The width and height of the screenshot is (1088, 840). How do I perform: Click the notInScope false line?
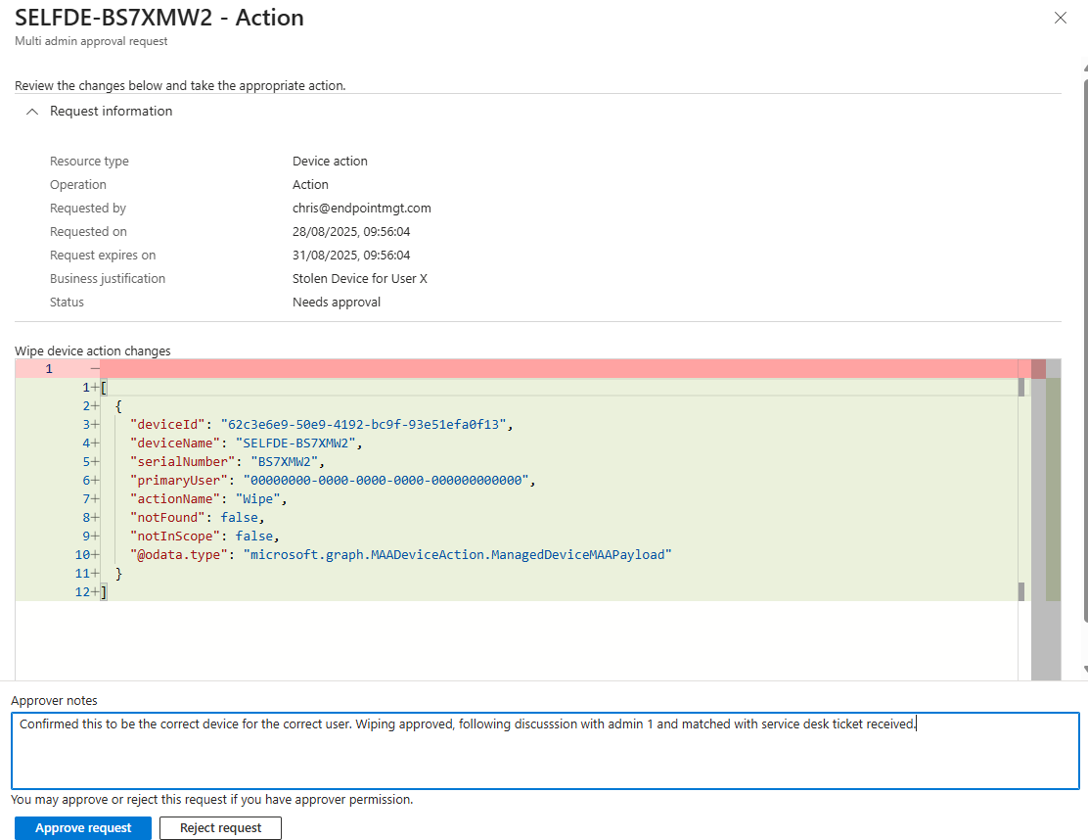[204, 537]
